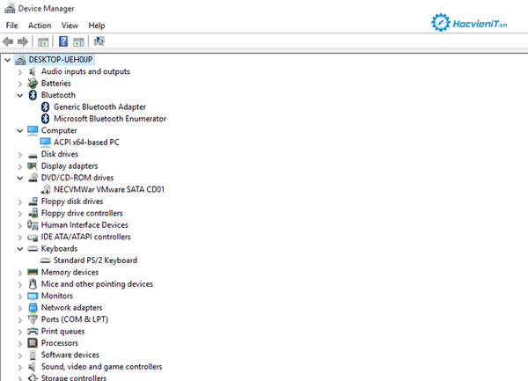Screen dimensions: 528x381
Task: Open the Action menu
Action: point(40,26)
